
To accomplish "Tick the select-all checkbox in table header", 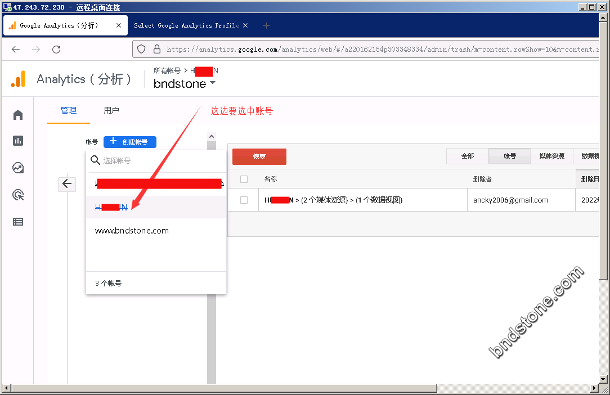I will pyautogui.click(x=244, y=179).
